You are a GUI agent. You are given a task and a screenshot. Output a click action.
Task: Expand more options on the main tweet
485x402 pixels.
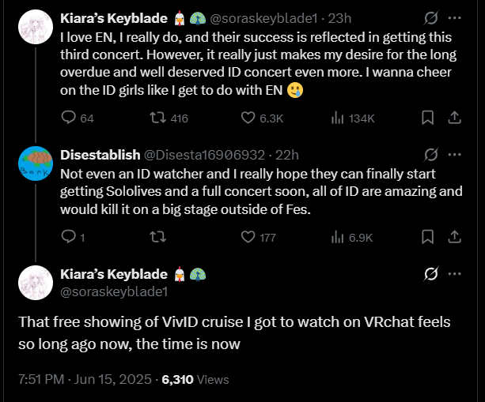click(x=455, y=274)
